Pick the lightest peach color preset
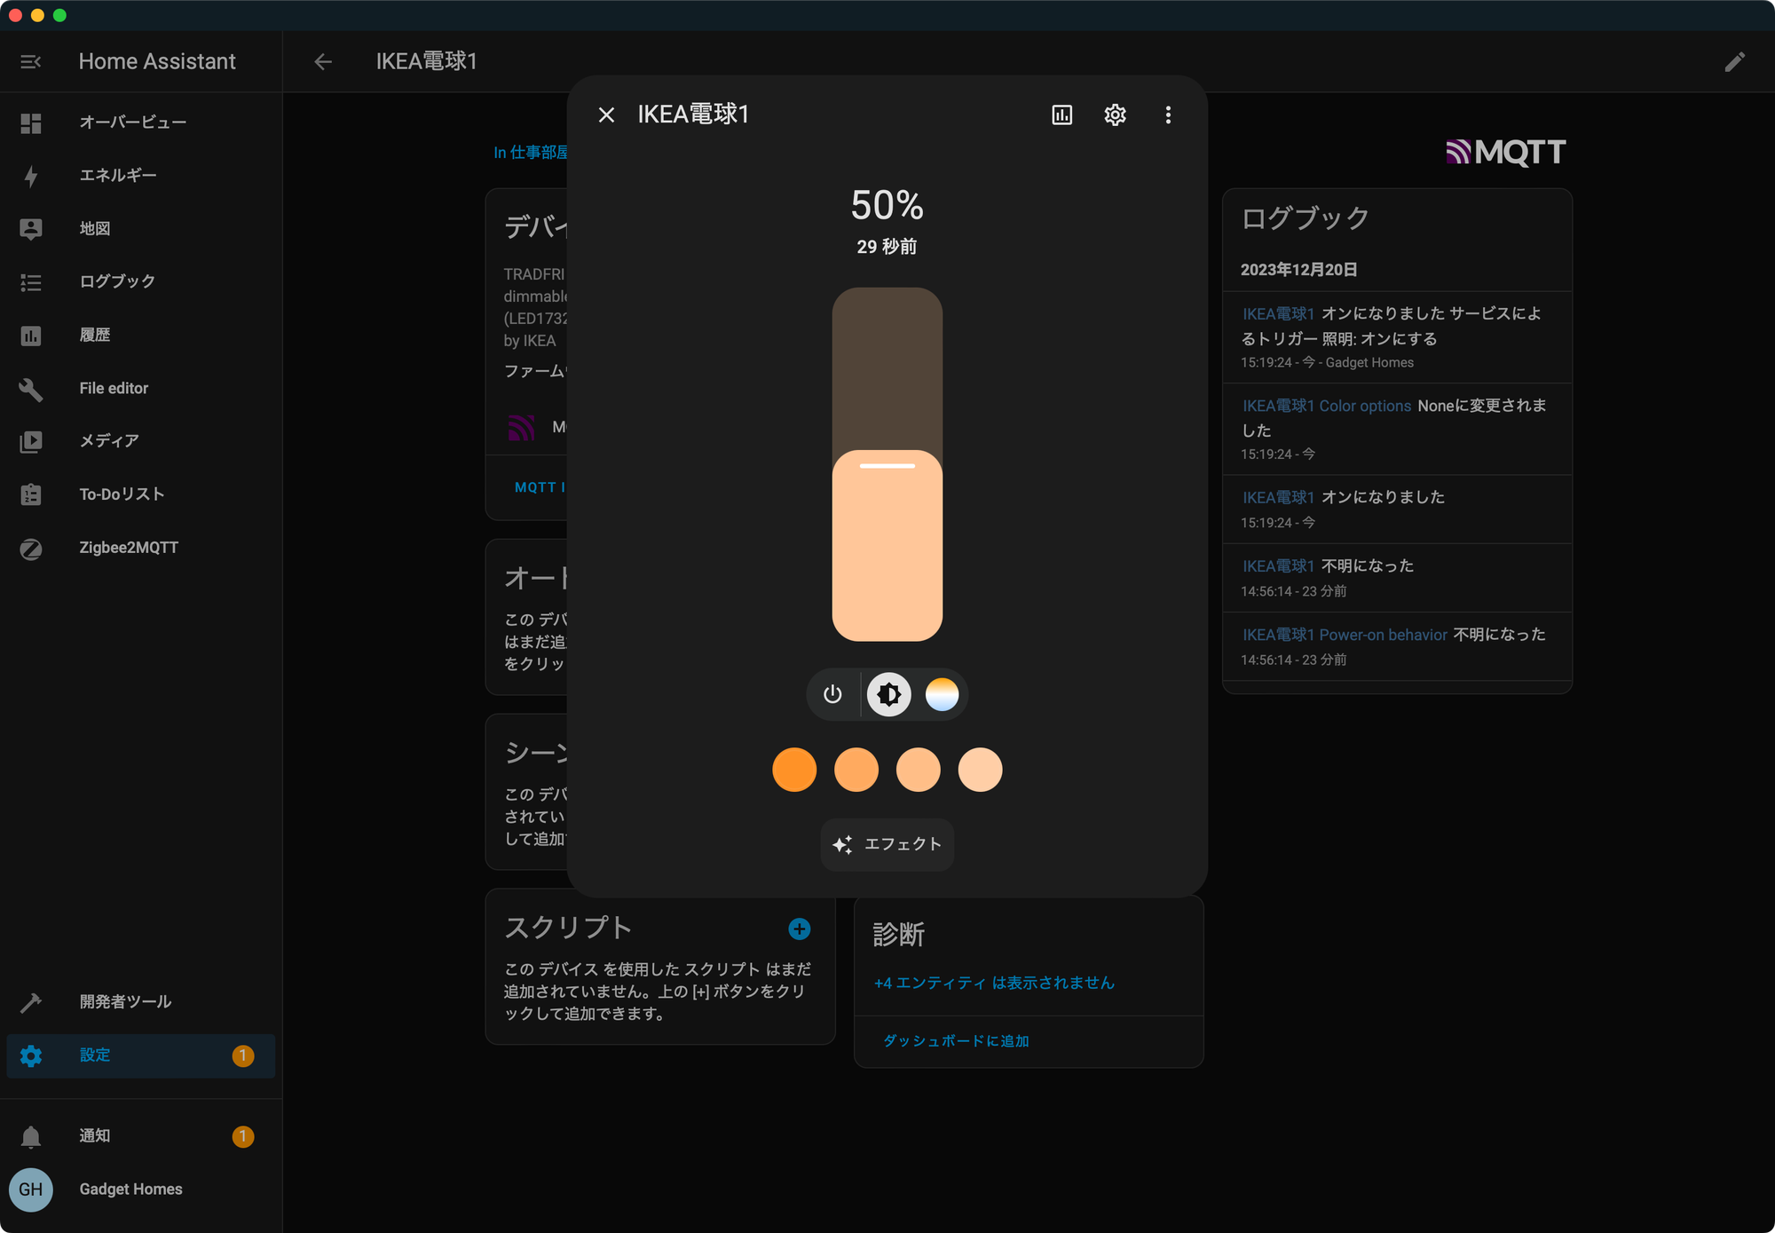 [x=980, y=770]
